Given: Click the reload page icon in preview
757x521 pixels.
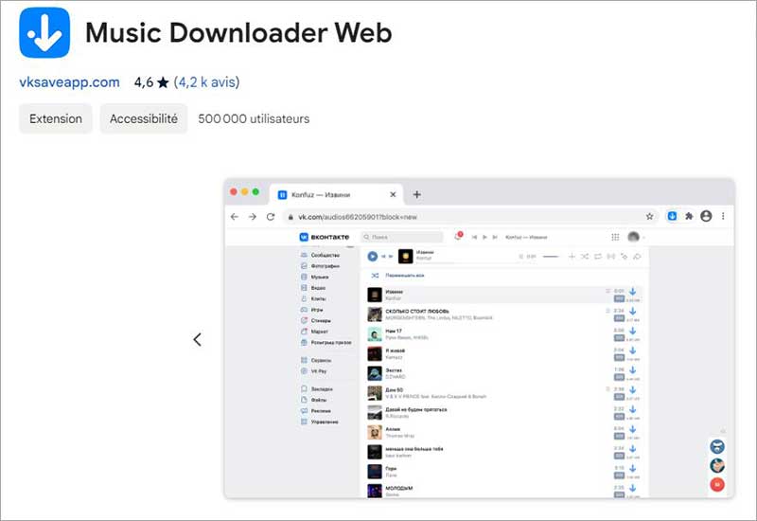Looking at the screenshot, I should click(x=271, y=217).
